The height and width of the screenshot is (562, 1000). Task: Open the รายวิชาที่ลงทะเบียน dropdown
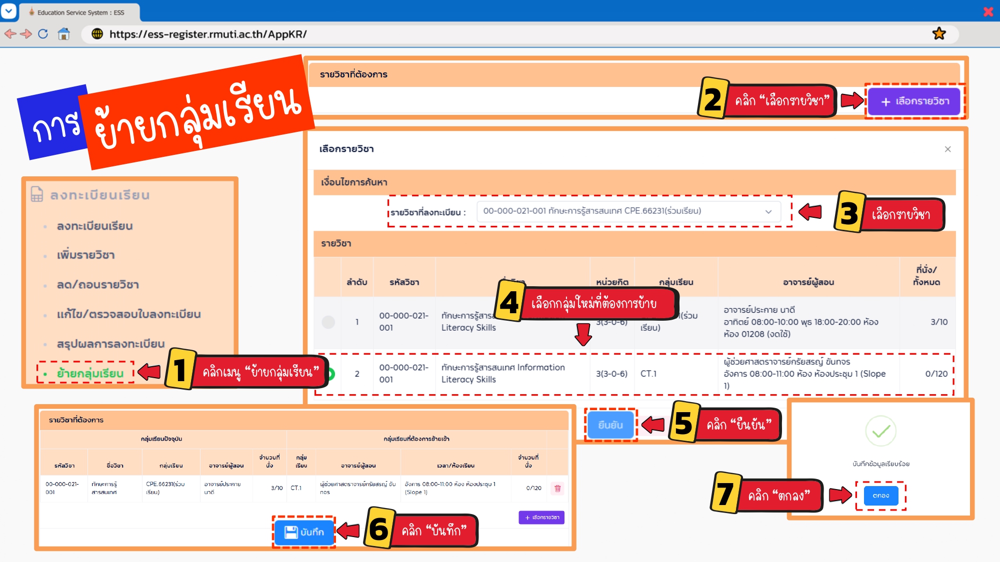point(628,211)
